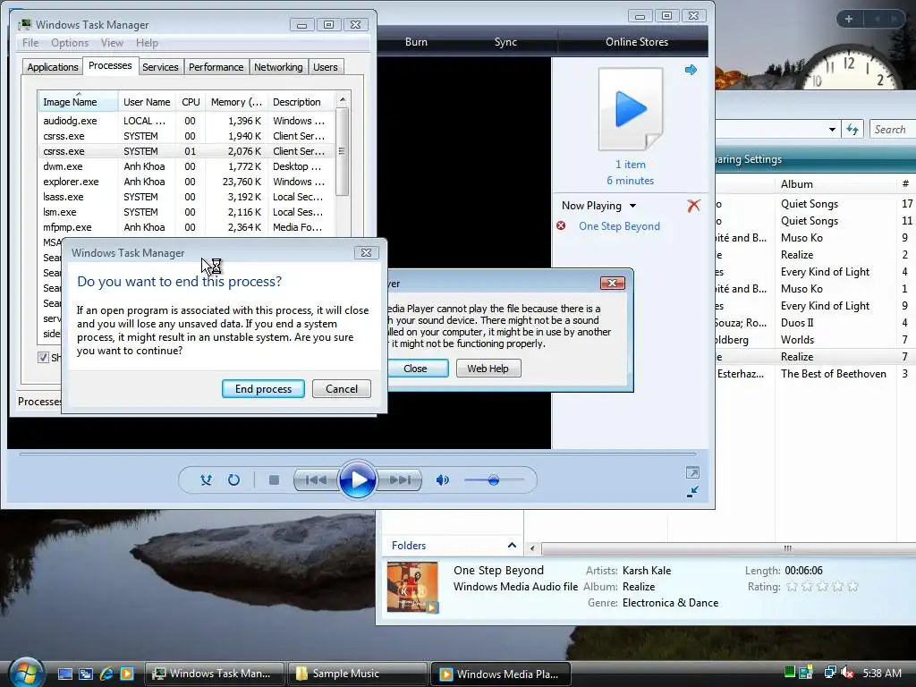The image size is (916, 687).
Task: Switch to Performance tab
Action: [x=216, y=67]
